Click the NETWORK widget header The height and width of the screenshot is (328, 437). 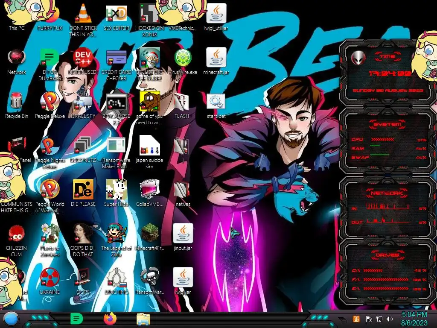[x=387, y=193]
